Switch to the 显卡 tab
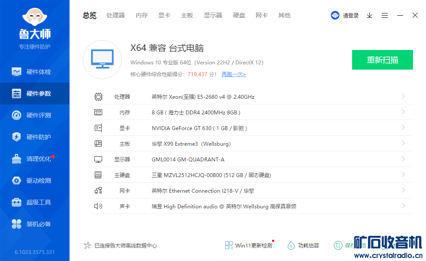The height and width of the screenshot is (261, 426). tap(164, 16)
